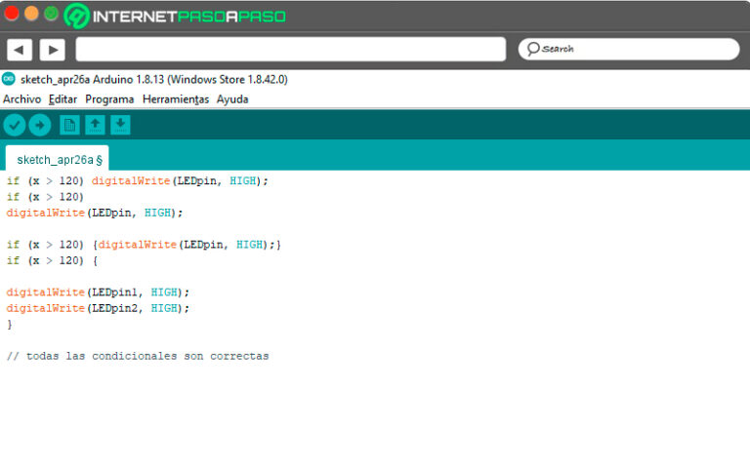The image size is (750, 468).
Task: Click the browser forward arrow button
Action: point(52,50)
